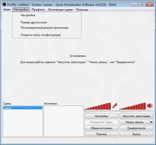Viewport: 156px width, 145px height.
Task: Open the Профили menu
Action: (x=38, y=10)
